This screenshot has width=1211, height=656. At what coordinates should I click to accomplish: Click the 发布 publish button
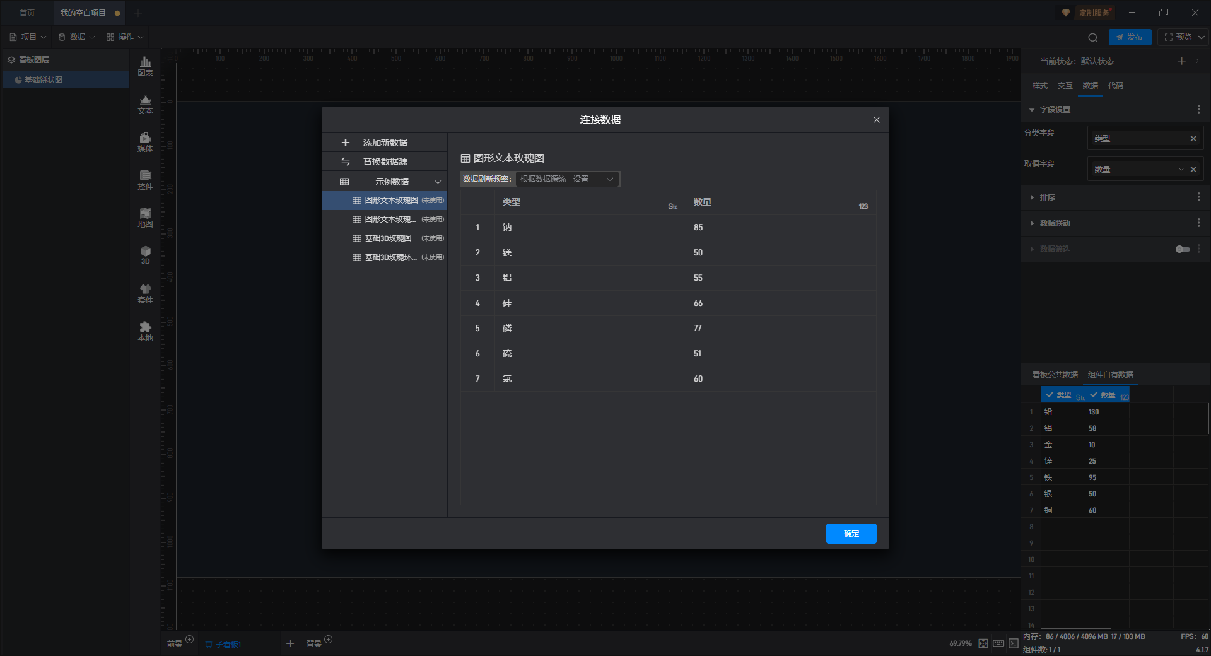[x=1130, y=37]
